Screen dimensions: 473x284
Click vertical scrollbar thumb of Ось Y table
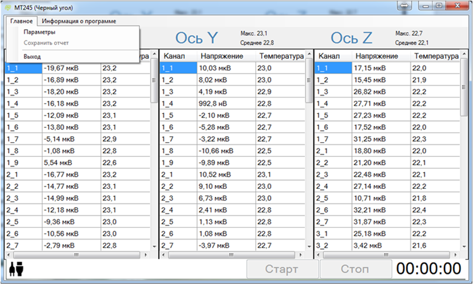coord(308,81)
